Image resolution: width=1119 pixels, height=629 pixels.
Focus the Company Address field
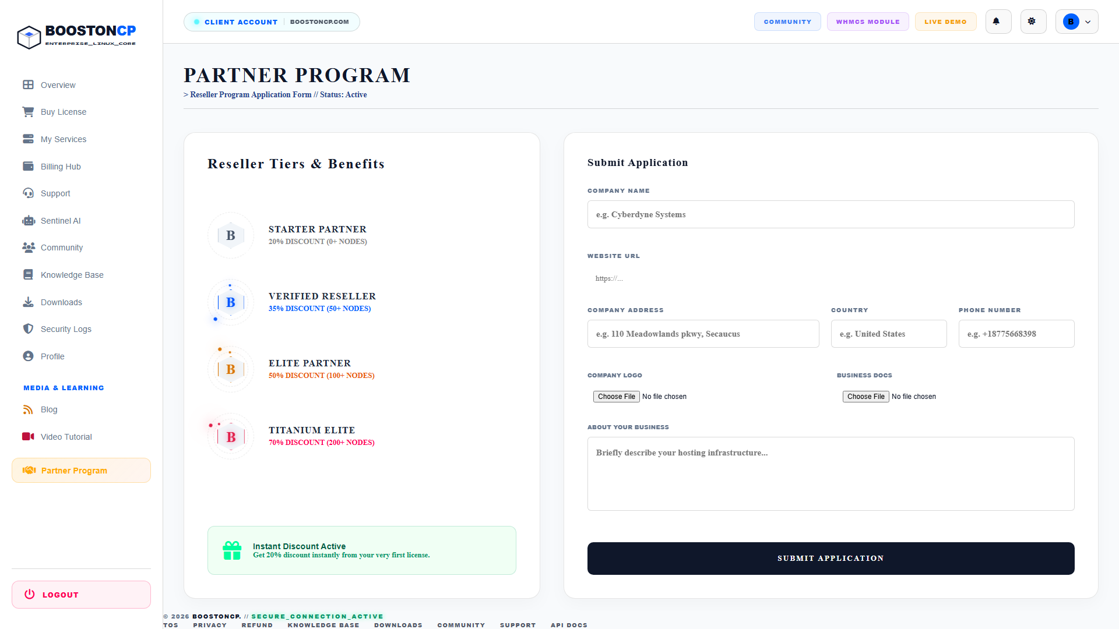pyautogui.click(x=703, y=334)
